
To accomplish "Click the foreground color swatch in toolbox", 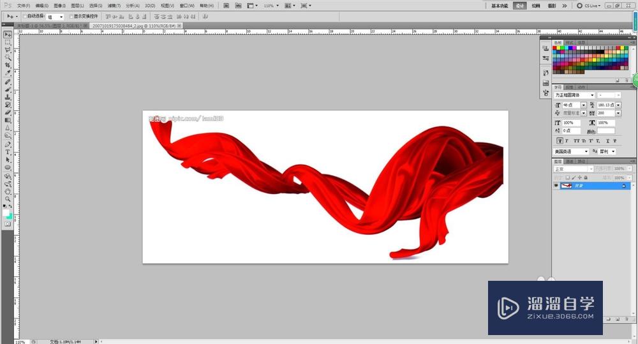I will click(6, 211).
